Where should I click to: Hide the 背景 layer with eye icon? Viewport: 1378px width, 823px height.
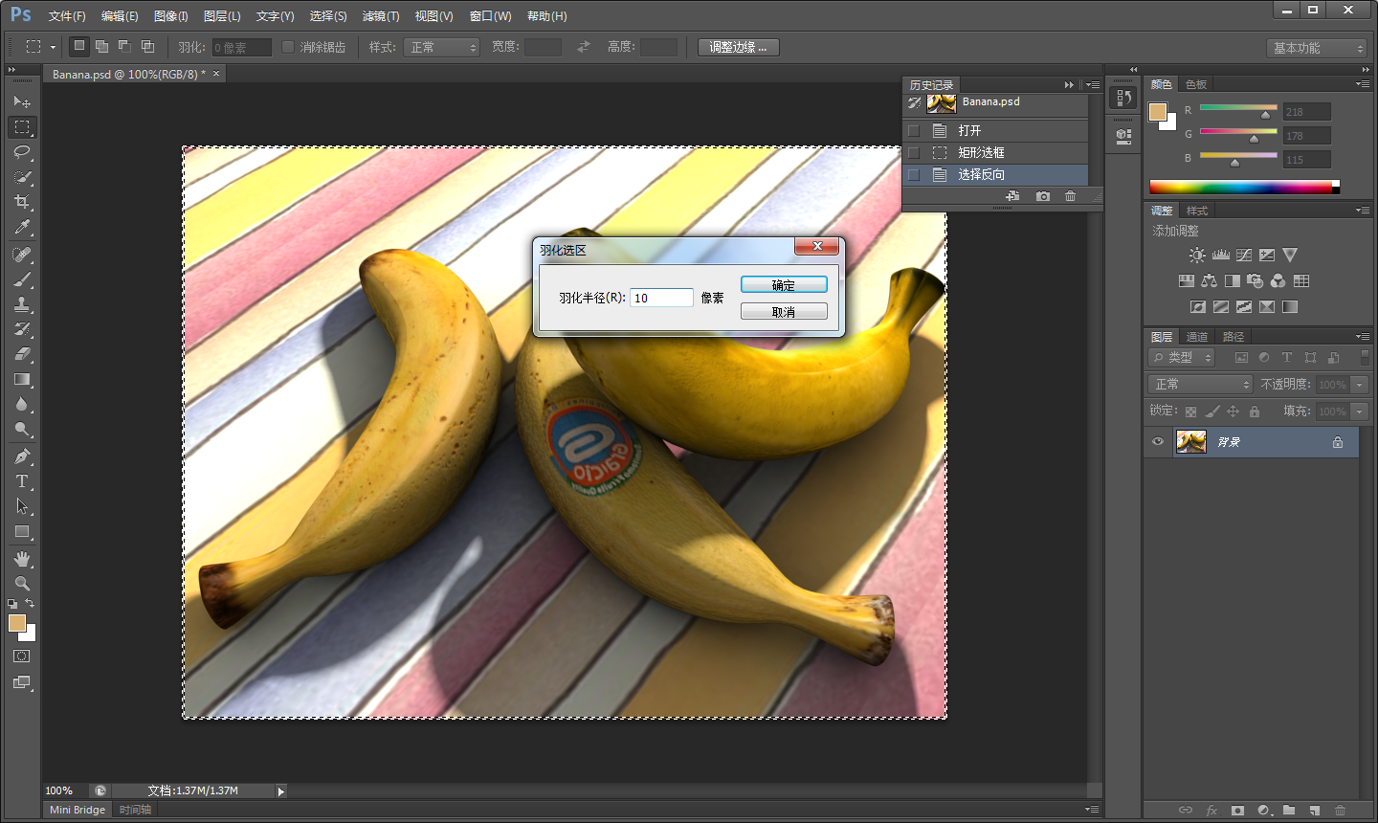tap(1158, 442)
